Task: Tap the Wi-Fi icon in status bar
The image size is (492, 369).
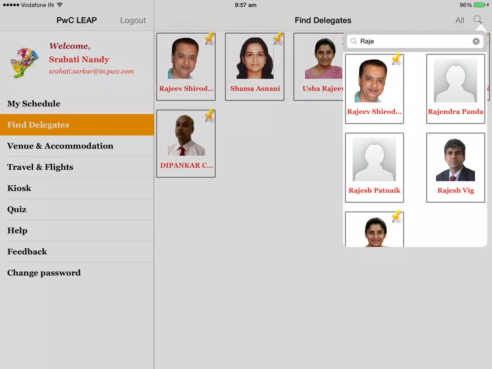Action: pos(60,5)
